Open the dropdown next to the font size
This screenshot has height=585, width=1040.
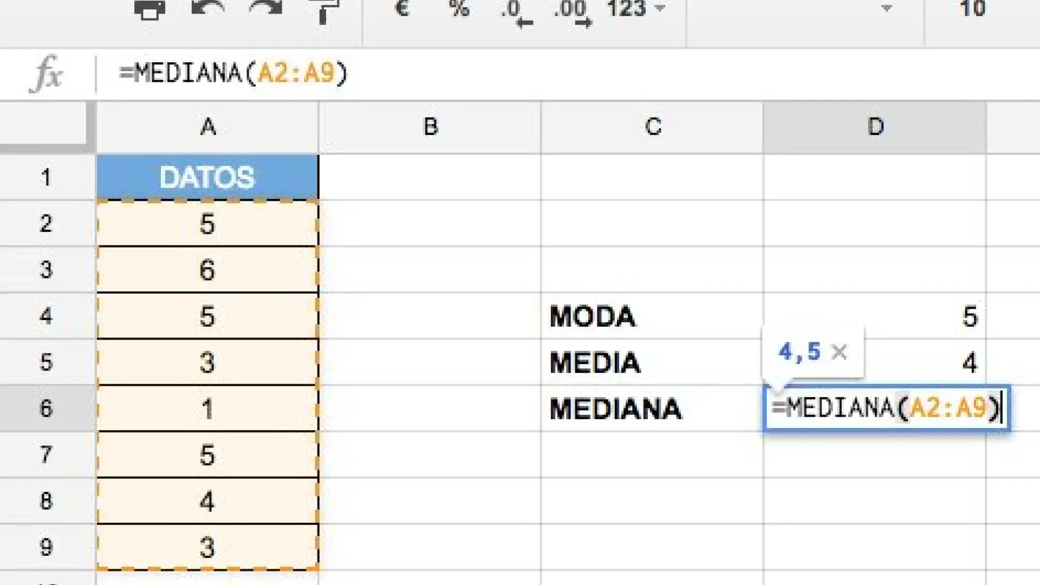pos(887,9)
